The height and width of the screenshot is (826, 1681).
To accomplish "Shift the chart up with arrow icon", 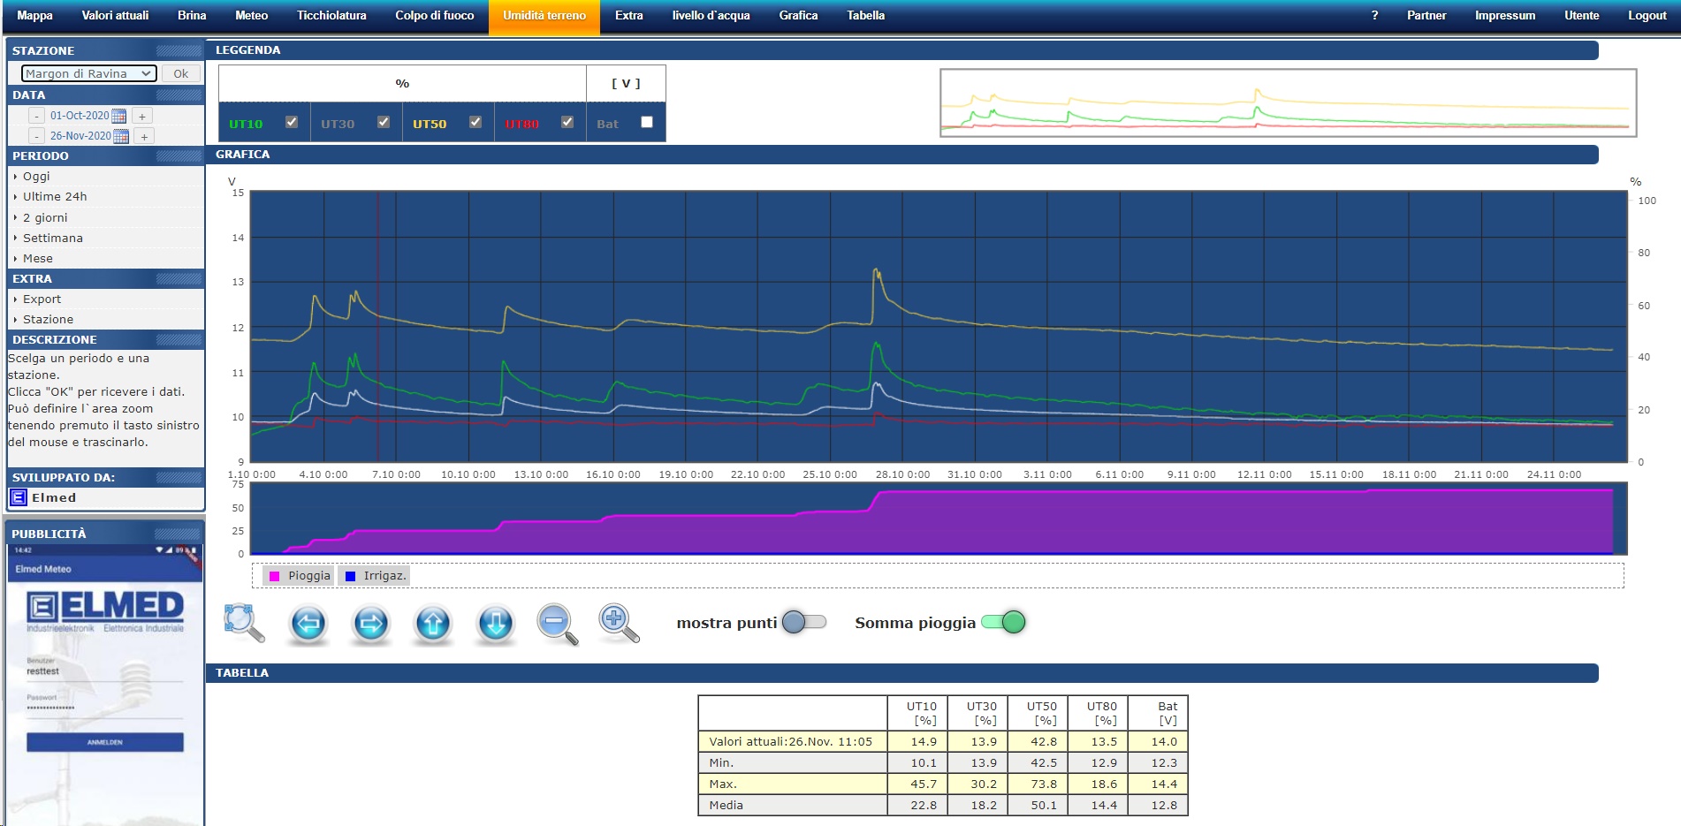I will click(433, 624).
